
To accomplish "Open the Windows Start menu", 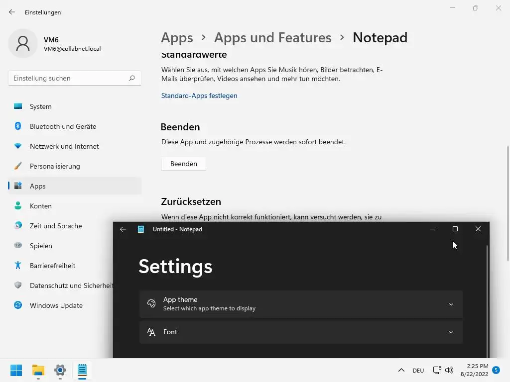I will [x=16, y=370].
